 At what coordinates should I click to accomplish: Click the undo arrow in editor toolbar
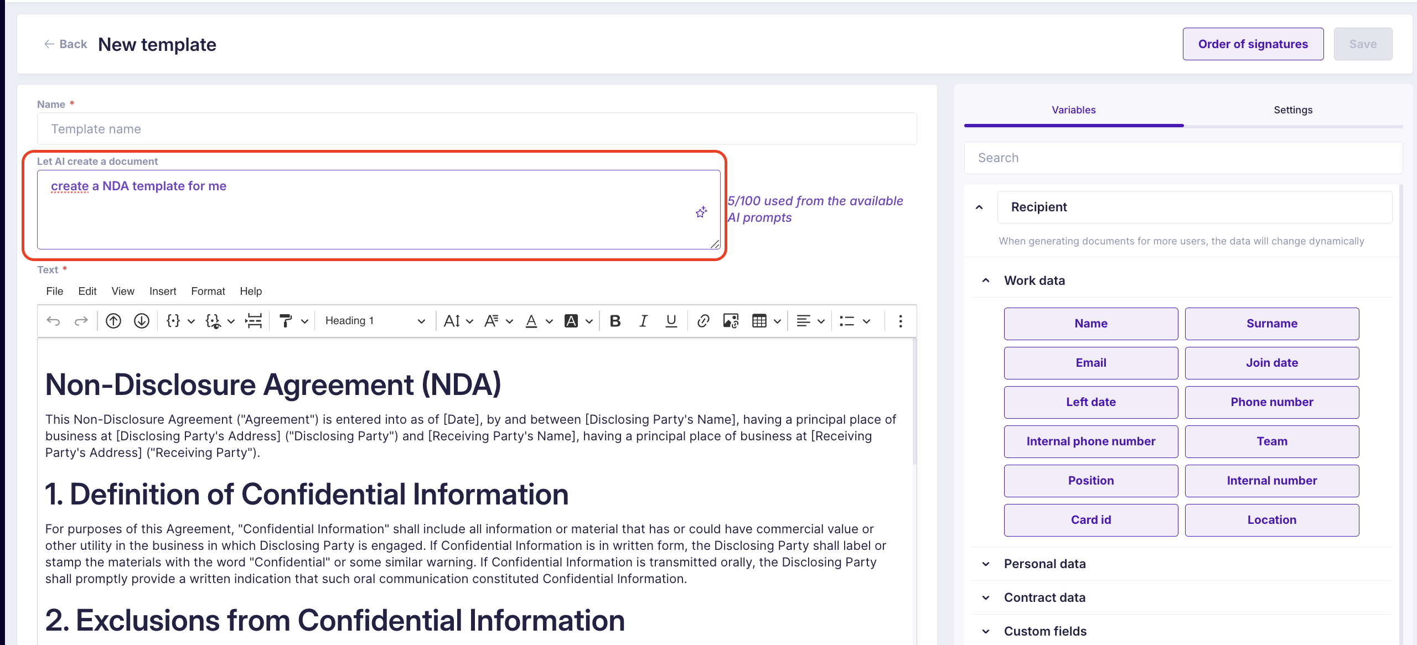tap(53, 321)
